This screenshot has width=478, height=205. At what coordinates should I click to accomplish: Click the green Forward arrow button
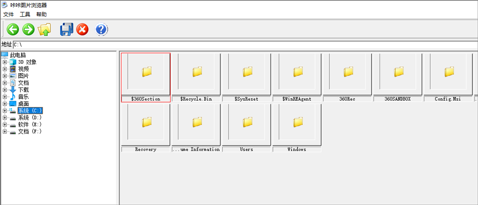pos(29,30)
